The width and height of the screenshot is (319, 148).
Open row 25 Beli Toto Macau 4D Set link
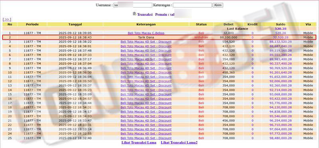146,138
